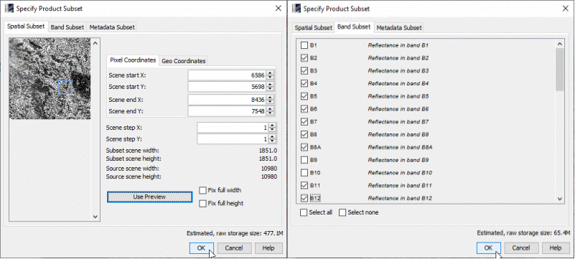
Task: Click band list scroll down arrow
Action: pos(560,199)
